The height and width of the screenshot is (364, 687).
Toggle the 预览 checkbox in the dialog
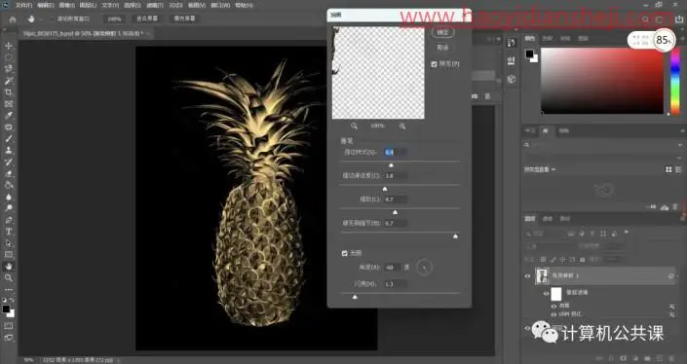(x=434, y=64)
